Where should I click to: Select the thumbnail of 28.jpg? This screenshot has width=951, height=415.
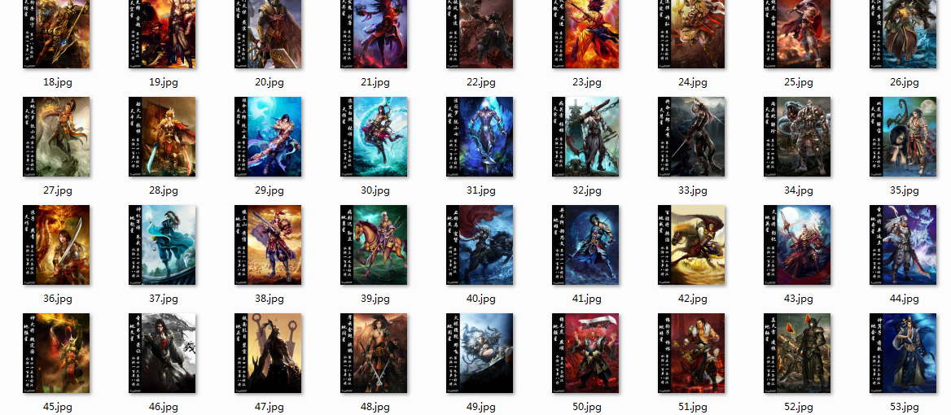162,137
